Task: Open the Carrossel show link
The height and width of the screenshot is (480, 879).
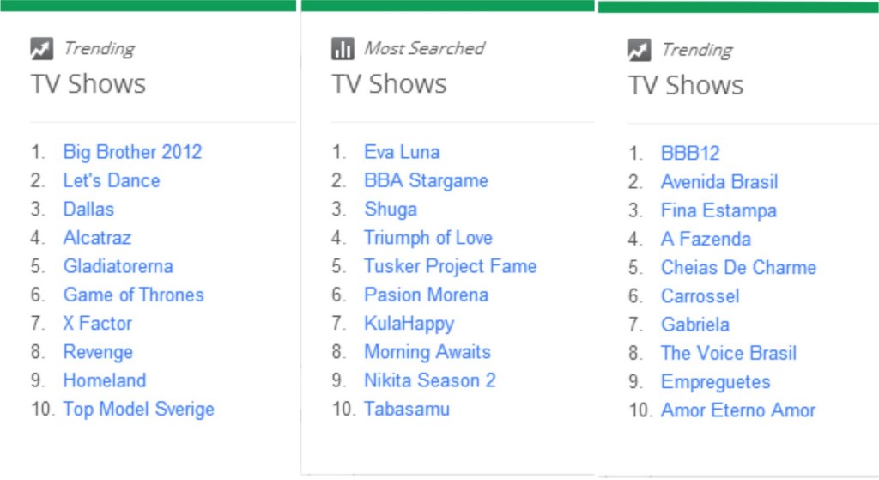Action: point(700,296)
